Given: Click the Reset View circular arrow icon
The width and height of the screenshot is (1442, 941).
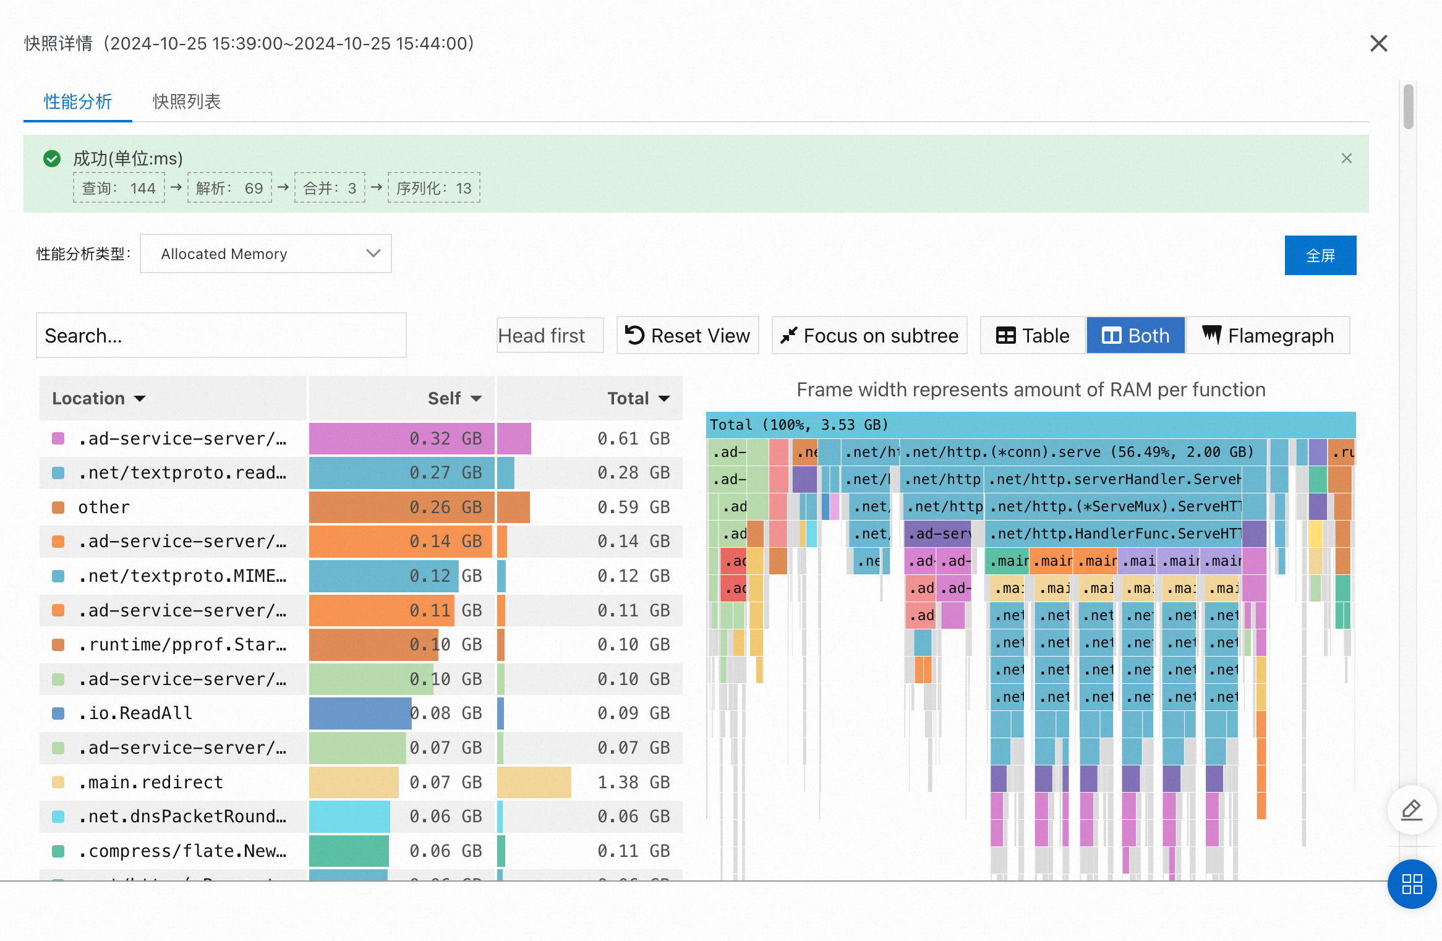Looking at the screenshot, I should click(x=634, y=335).
